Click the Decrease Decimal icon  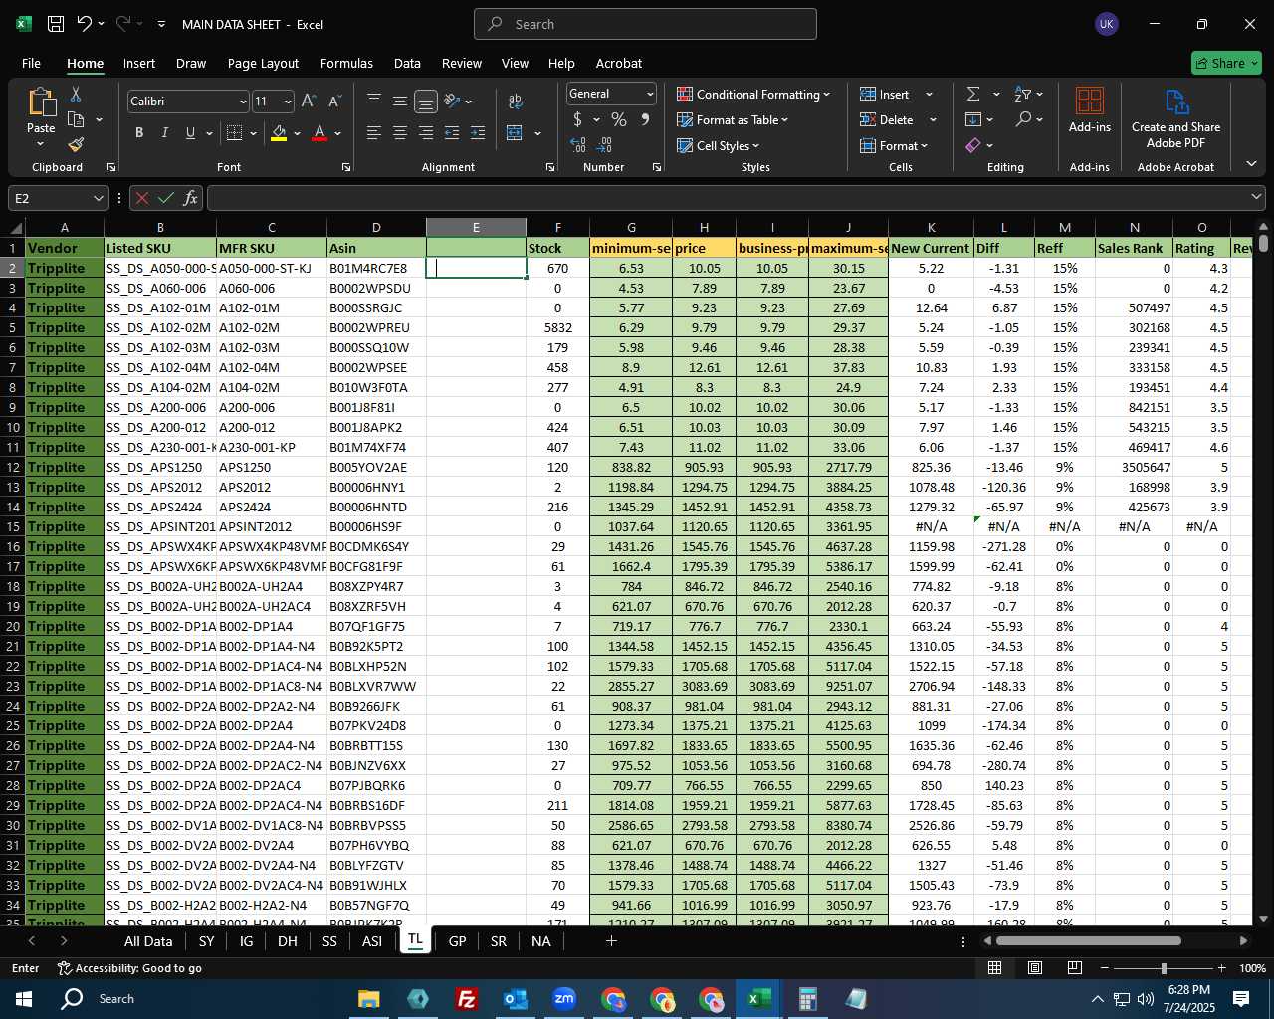pyautogui.click(x=605, y=145)
